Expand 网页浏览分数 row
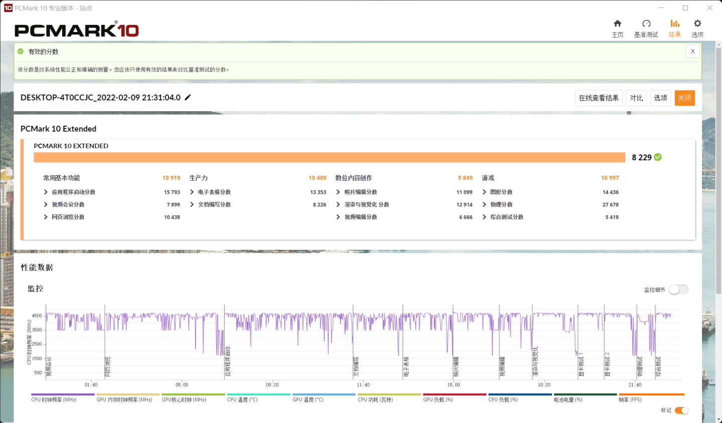The width and height of the screenshot is (722, 423). tap(64, 217)
